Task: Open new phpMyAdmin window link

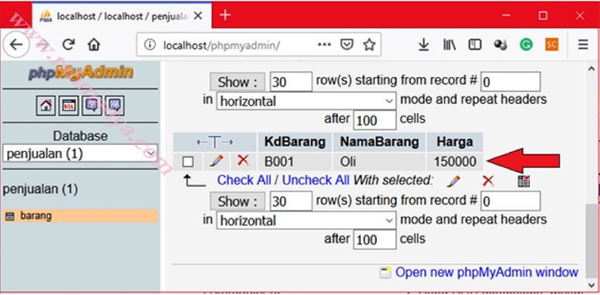Action: tap(487, 273)
